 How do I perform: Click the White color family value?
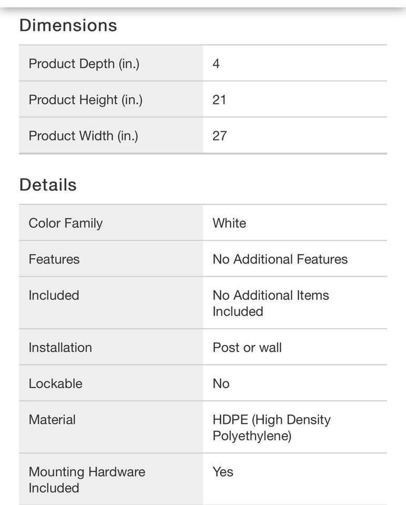point(229,223)
